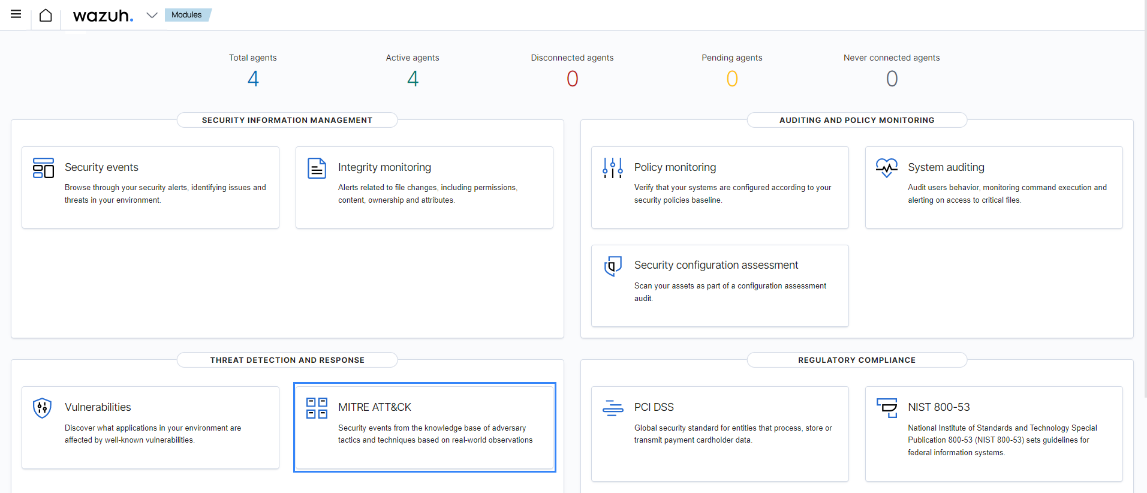Image resolution: width=1147 pixels, height=493 pixels.
Task: Open the MITRE ATT&CK module title
Action: [375, 407]
